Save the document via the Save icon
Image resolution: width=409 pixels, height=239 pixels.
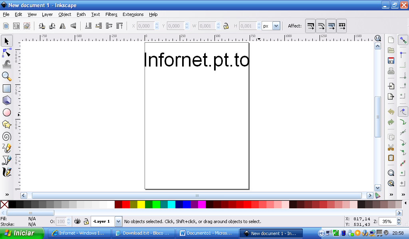pos(391,61)
